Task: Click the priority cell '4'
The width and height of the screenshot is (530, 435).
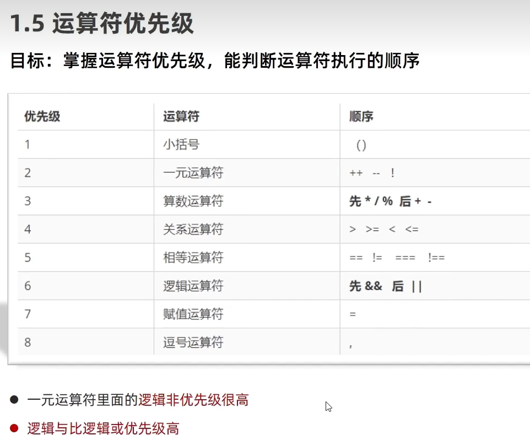Action: coord(28,229)
